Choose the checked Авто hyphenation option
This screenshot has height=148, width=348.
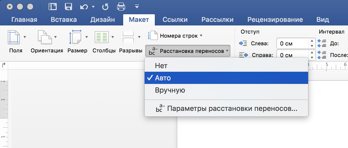coord(163,78)
